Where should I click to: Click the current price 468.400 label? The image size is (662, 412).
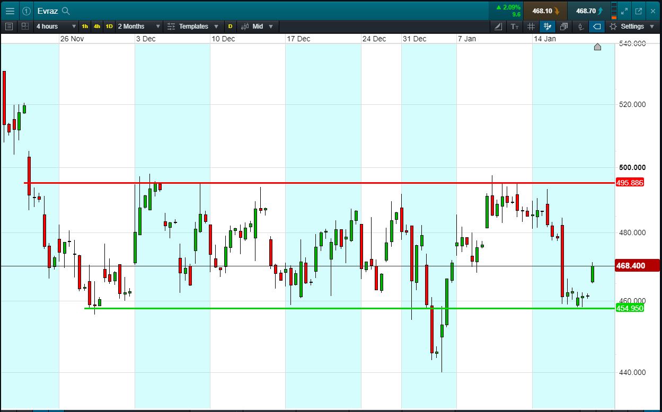(637, 265)
